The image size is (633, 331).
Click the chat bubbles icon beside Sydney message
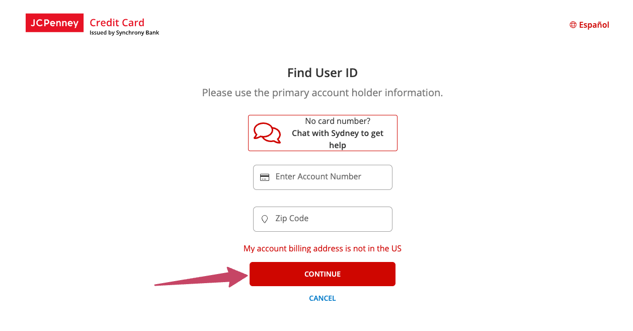[x=267, y=133]
